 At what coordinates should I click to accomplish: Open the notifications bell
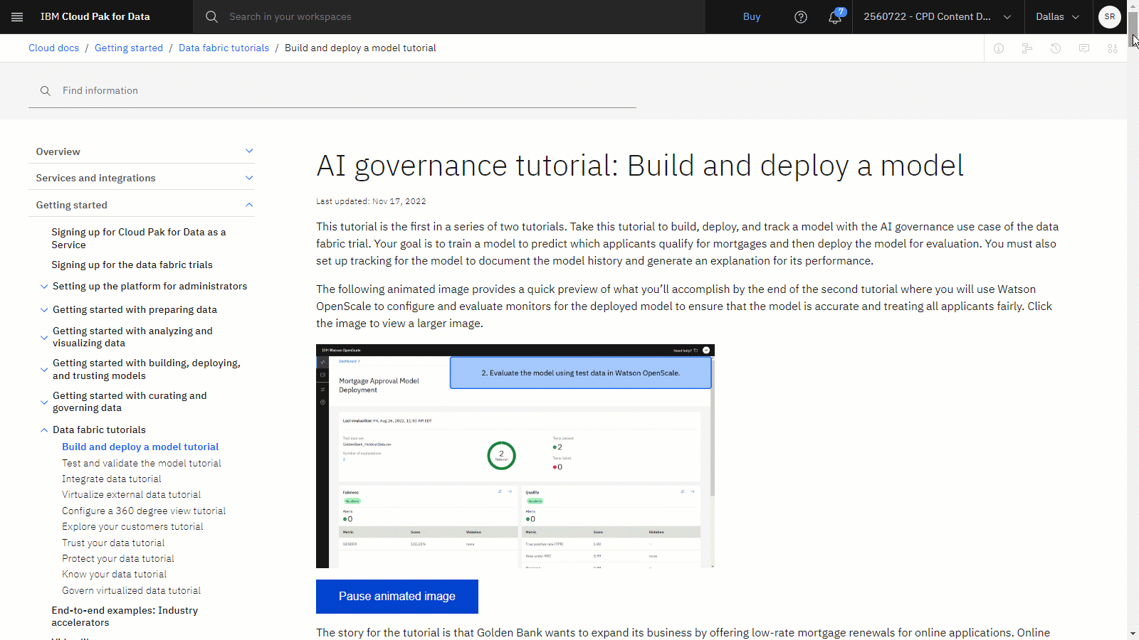click(835, 16)
